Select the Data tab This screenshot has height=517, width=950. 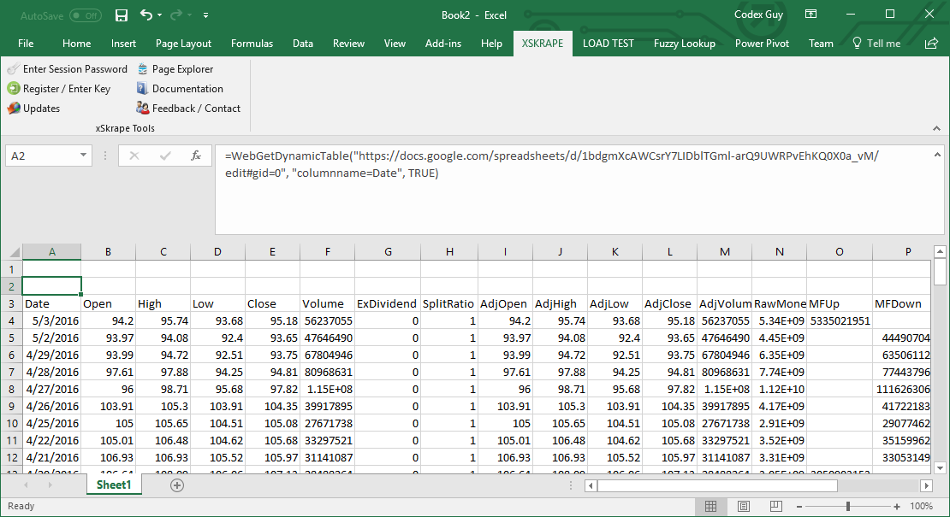pyautogui.click(x=303, y=43)
